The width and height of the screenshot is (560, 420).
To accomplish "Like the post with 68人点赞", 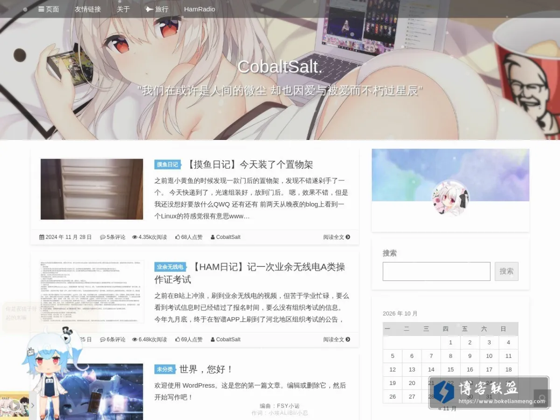I will point(189,237).
